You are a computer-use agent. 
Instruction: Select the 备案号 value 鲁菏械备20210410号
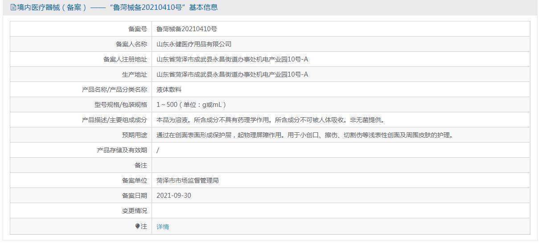[x=187, y=29]
